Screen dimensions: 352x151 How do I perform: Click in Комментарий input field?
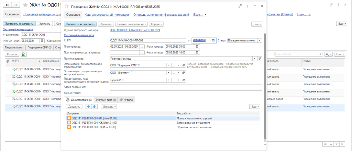point(186,93)
